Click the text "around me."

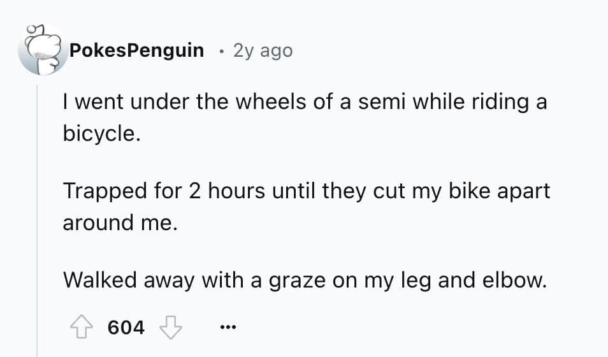click(x=119, y=224)
